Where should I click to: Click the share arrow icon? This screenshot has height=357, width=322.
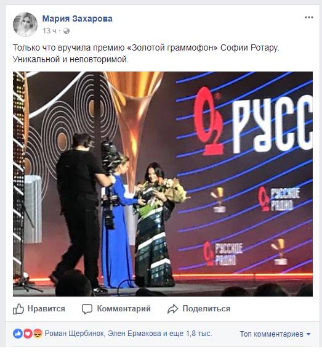coord(172,309)
